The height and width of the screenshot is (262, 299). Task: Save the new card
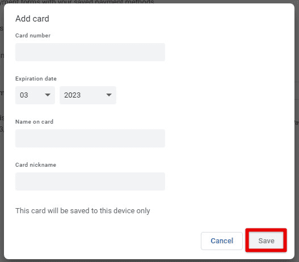point(266,240)
